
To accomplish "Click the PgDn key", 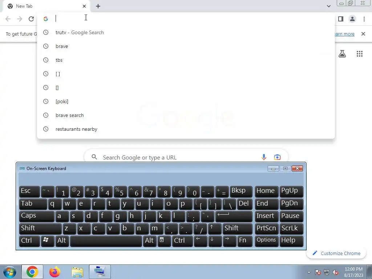I will (291, 204).
